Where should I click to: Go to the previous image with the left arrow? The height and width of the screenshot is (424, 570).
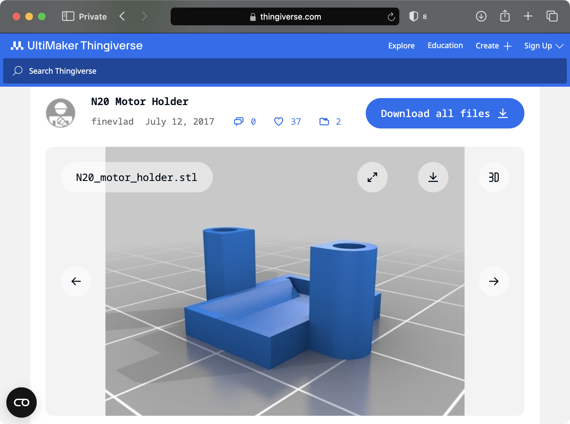76,281
